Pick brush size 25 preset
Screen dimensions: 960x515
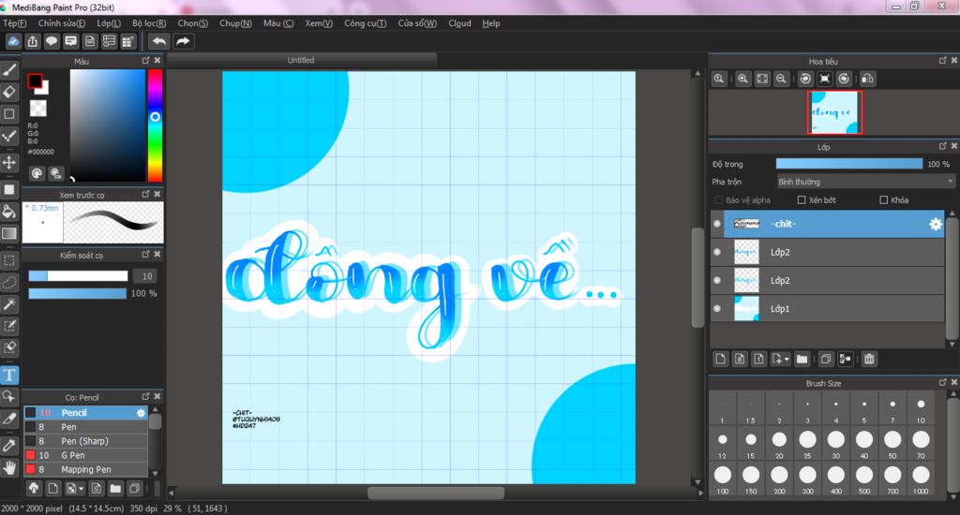click(807, 442)
